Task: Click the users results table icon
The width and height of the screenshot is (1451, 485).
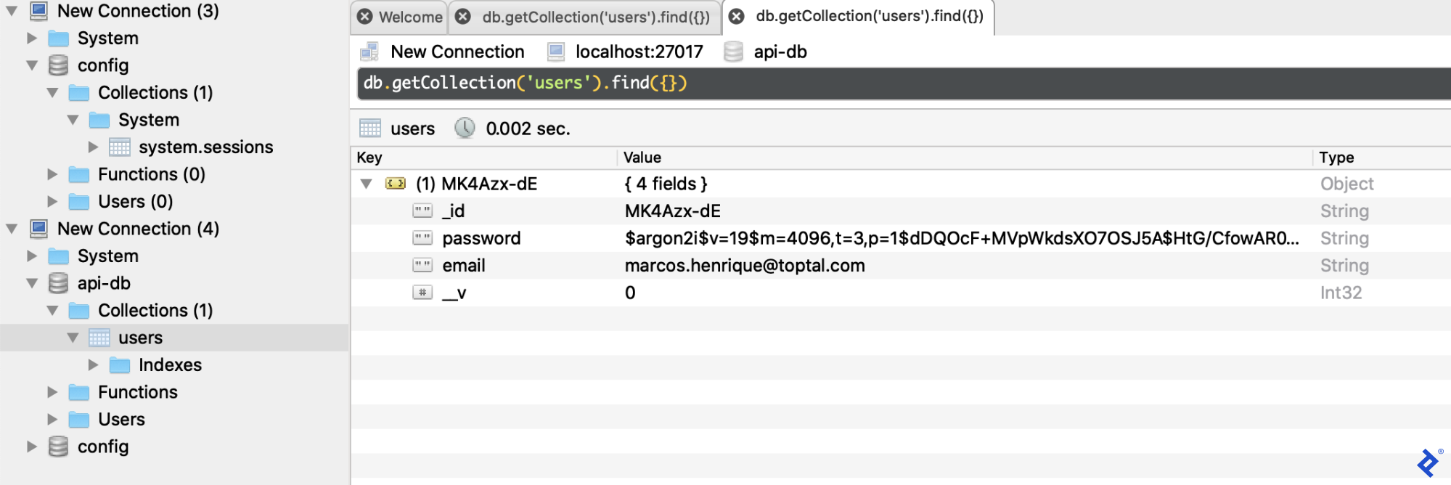Action: 370,129
